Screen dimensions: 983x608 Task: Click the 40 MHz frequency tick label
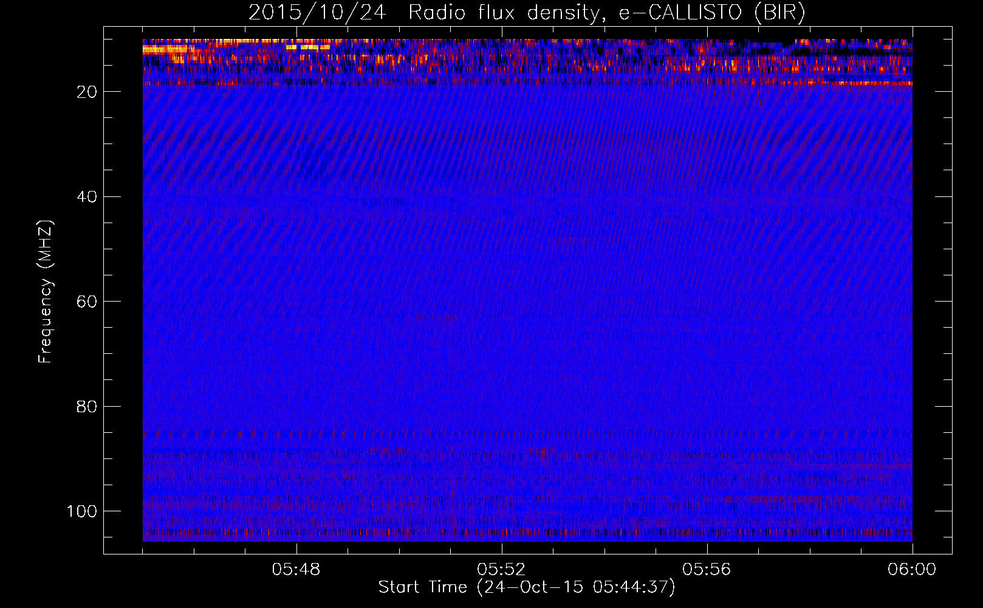click(x=87, y=196)
